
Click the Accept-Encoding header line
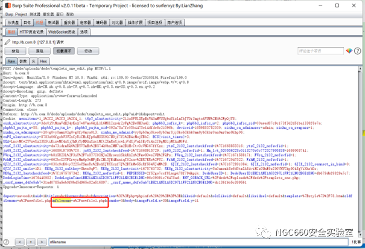33,92
